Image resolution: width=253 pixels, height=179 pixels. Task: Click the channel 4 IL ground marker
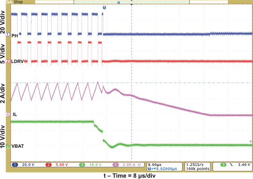8,114
